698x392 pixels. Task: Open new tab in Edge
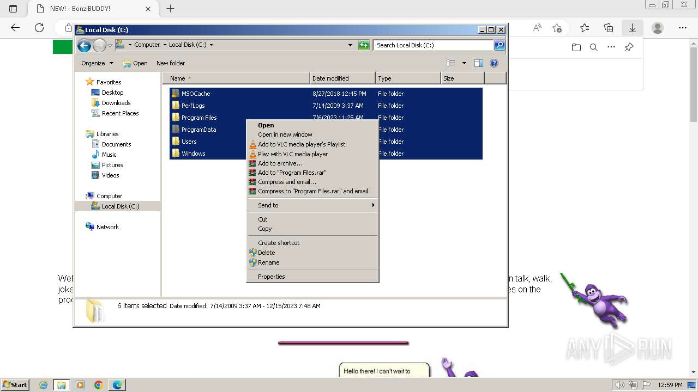coord(170,9)
